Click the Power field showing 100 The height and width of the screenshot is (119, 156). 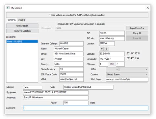coord(76,103)
